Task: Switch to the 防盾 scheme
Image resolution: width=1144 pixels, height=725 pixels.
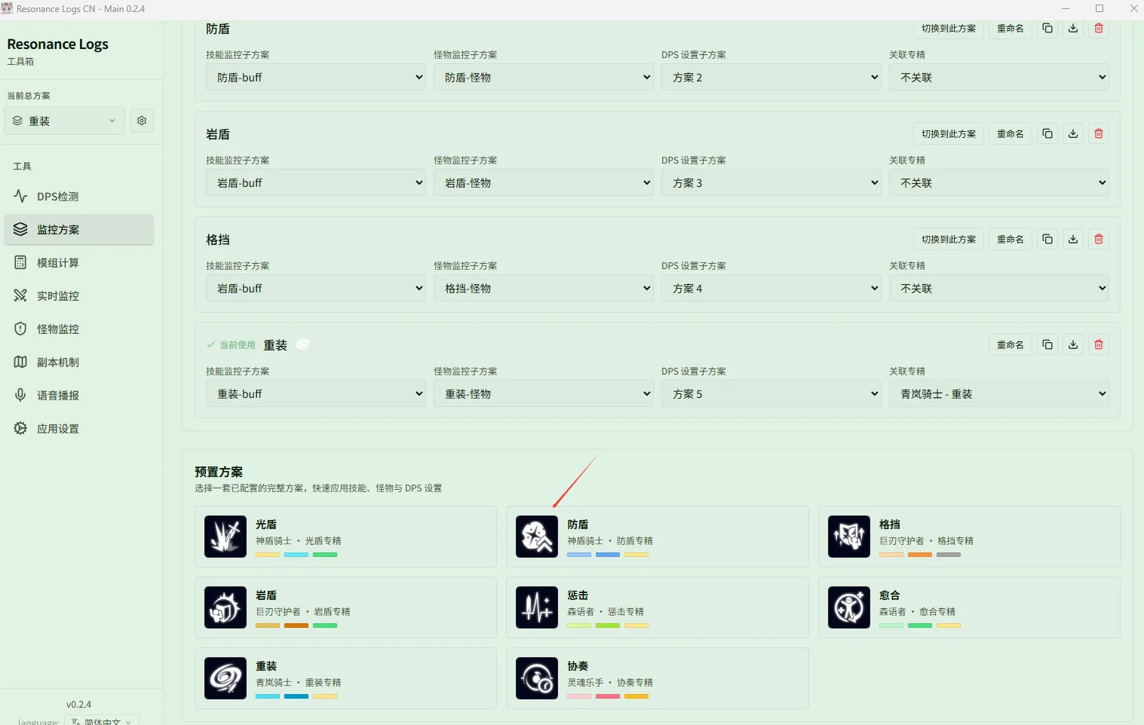Action: click(949, 29)
